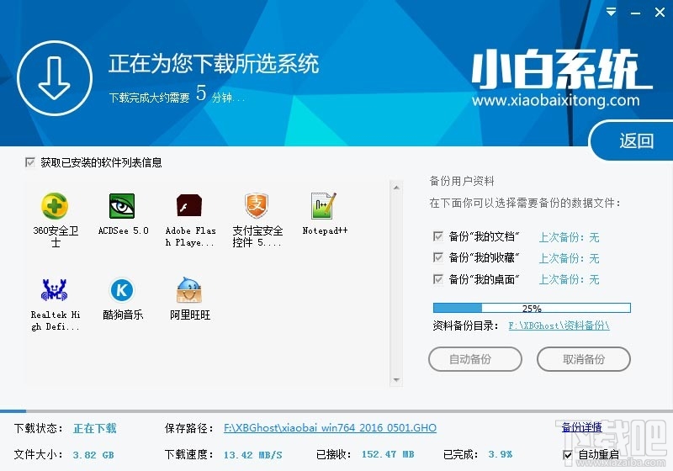
Task: Click the 上次备份: 无 text for 我的桌面
Action: pos(569,280)
